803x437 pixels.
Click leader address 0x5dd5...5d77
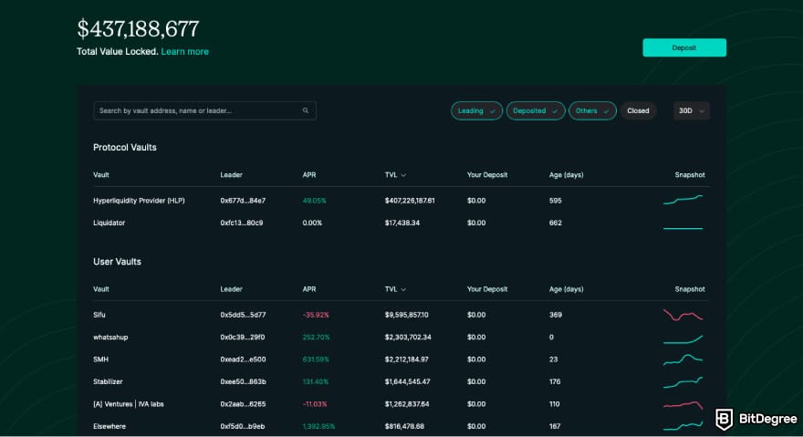243,315
